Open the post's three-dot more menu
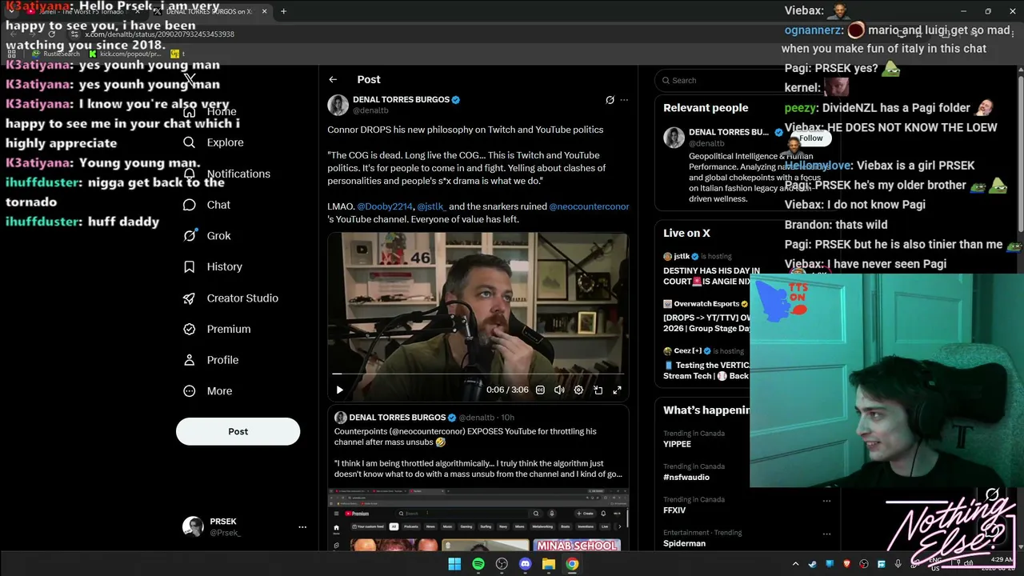Image resolution: width=1024 pixels, height=576 pixels. [624, 100]
